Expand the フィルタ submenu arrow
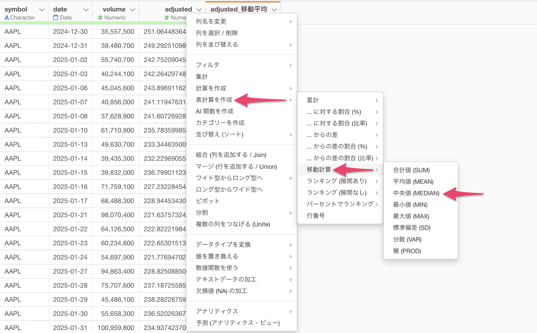 pos(291,65)
